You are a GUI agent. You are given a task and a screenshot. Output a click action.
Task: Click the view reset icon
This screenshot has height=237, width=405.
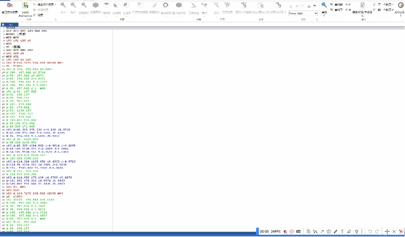(x=96, y=5)
